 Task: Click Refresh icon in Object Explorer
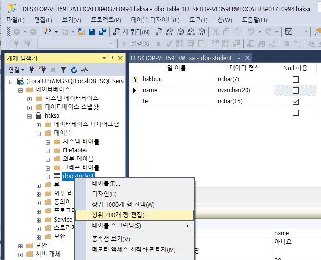(74, 70)
